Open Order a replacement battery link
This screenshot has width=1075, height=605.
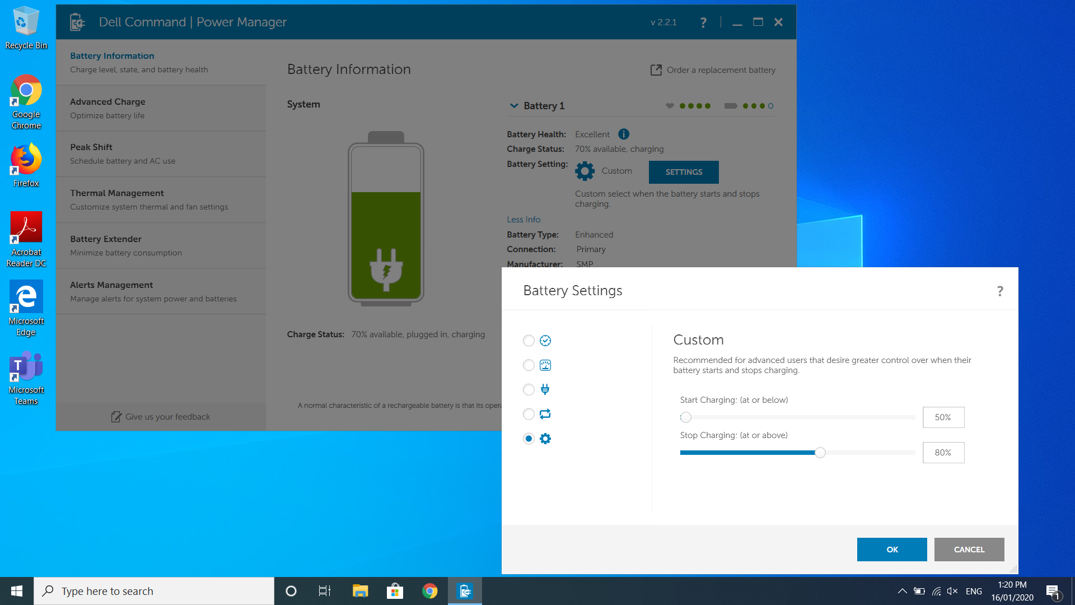pyautogui.click(x=713, y=70)
